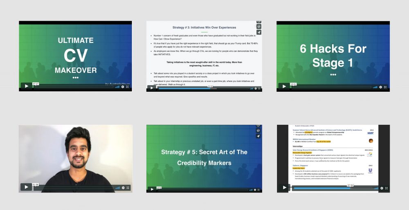Play the presenter talking-head video
409x210 pixels.
point(26,187)
